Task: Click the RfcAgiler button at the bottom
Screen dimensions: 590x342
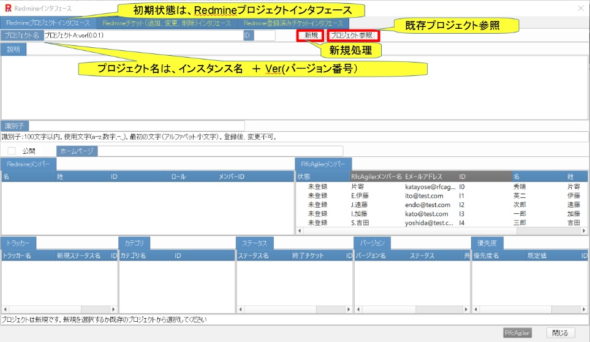Action: point(517,333)
